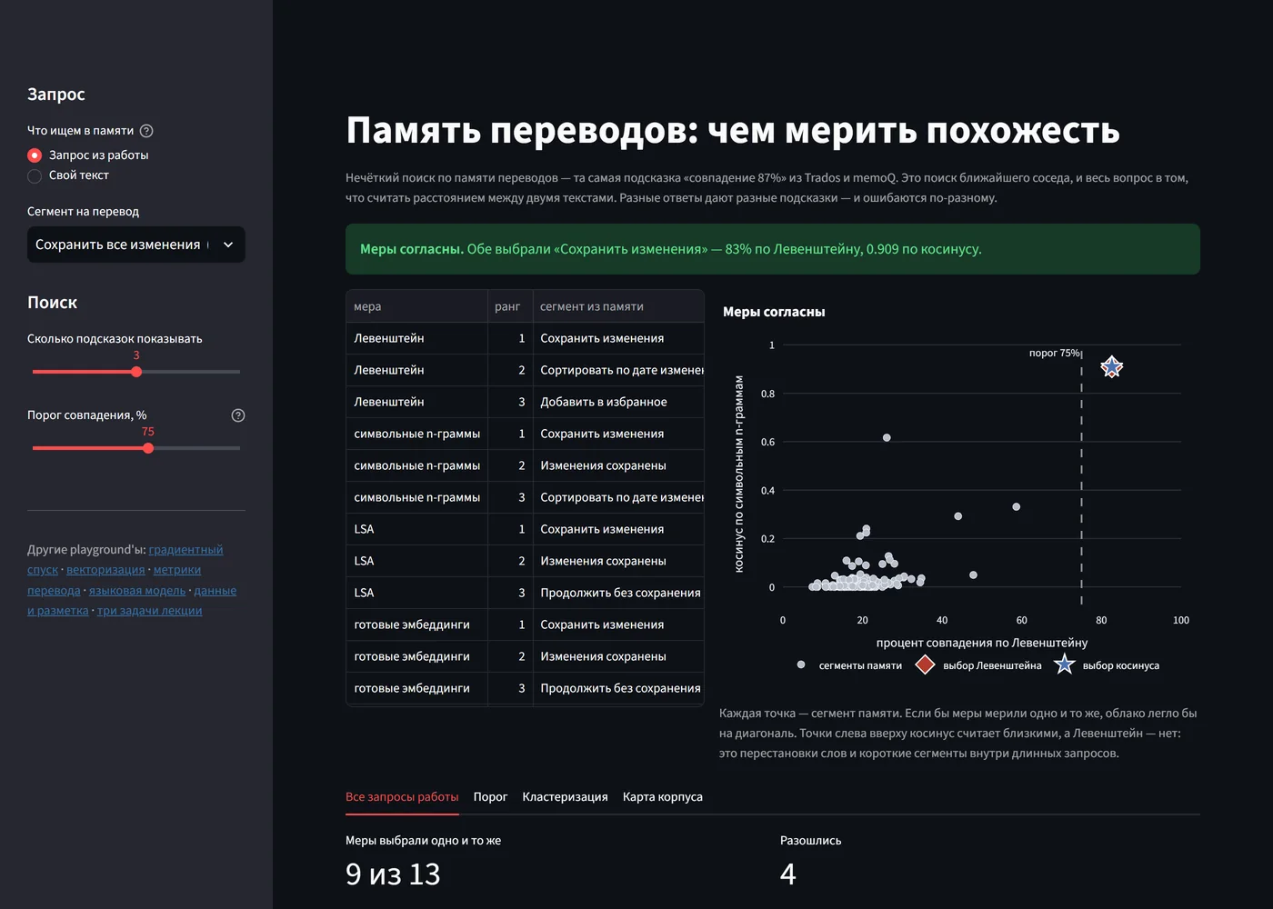Open the «Сохранить все изменения» select box
Screen dimensions: 1273x909
(136, 245)
